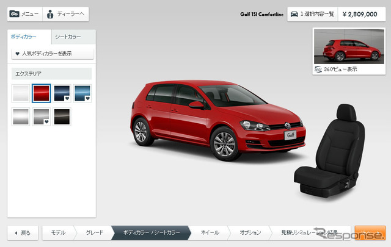
Task: Select the red body color swatch
Action: click(41, 93)
